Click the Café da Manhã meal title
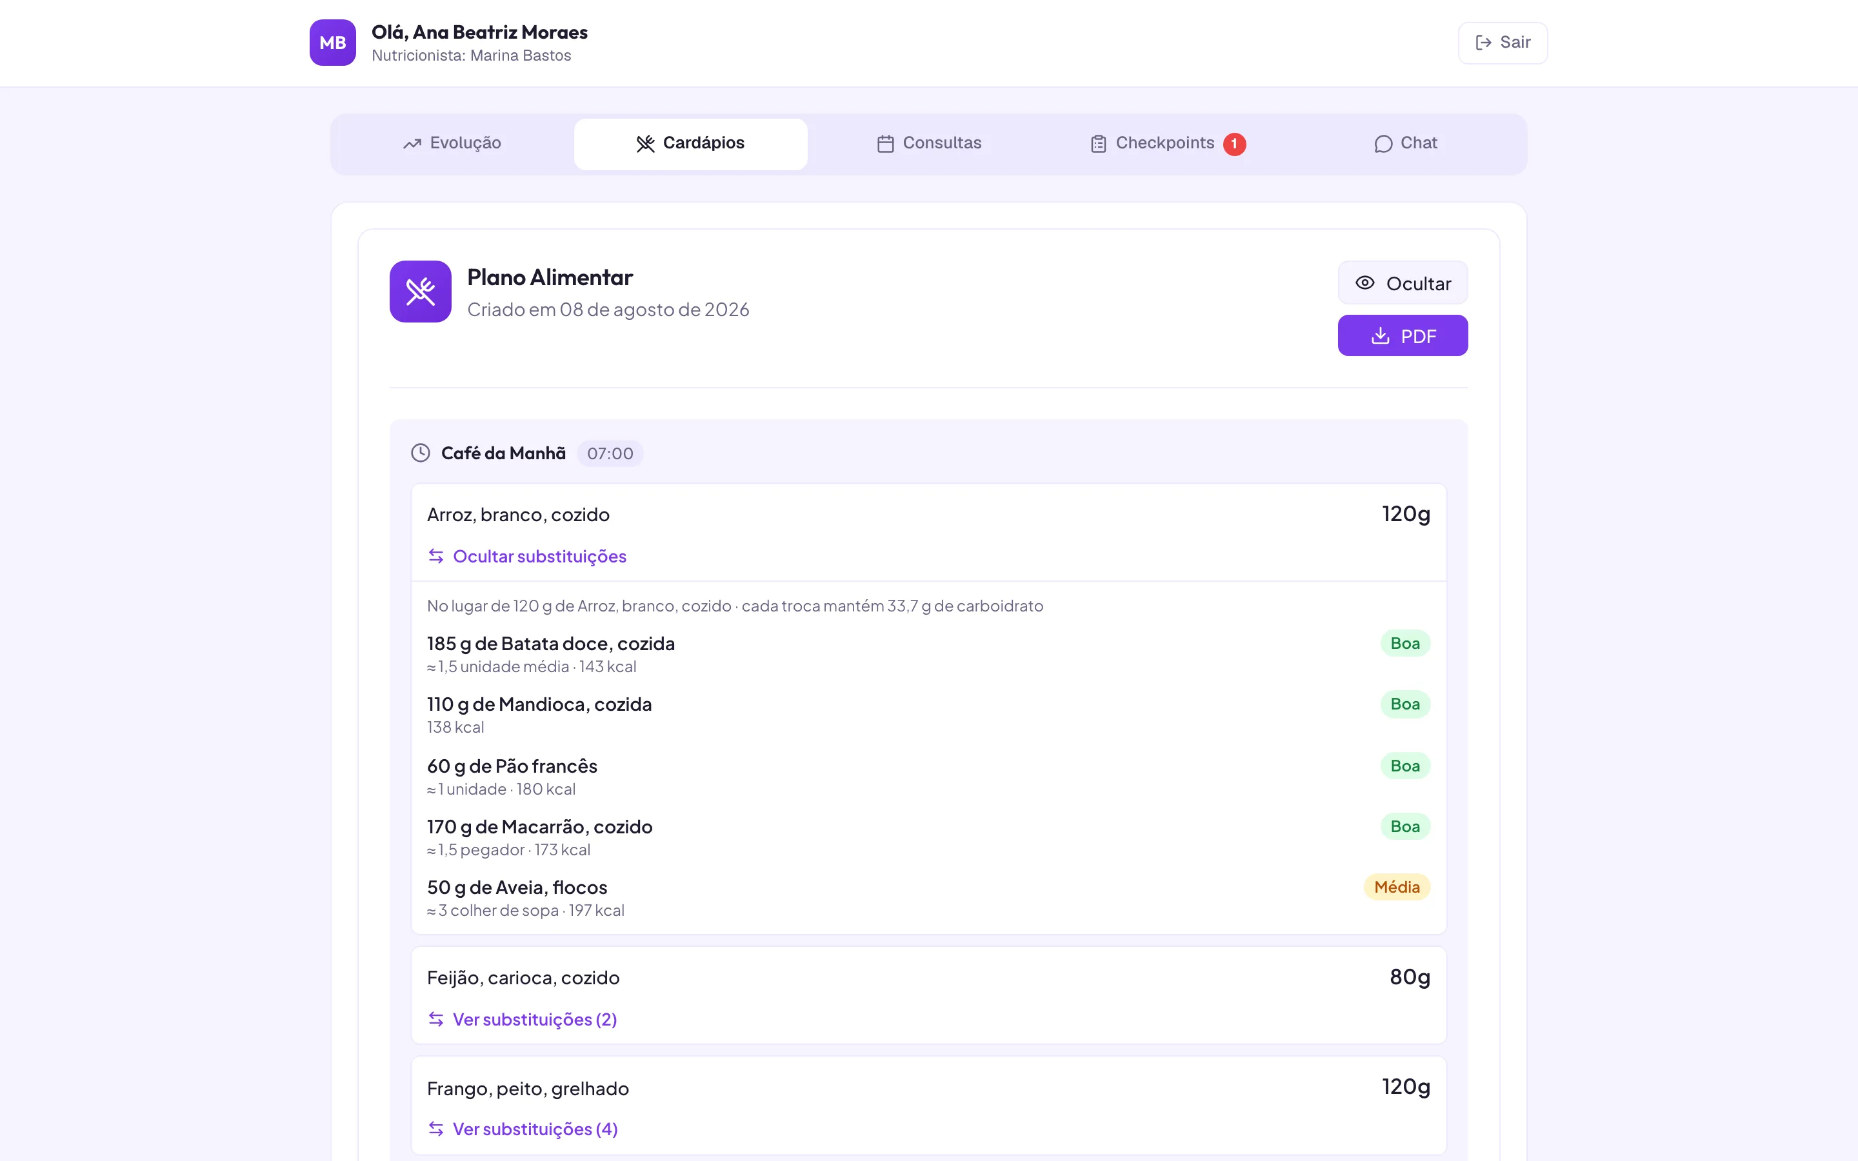 pos(504,454)
